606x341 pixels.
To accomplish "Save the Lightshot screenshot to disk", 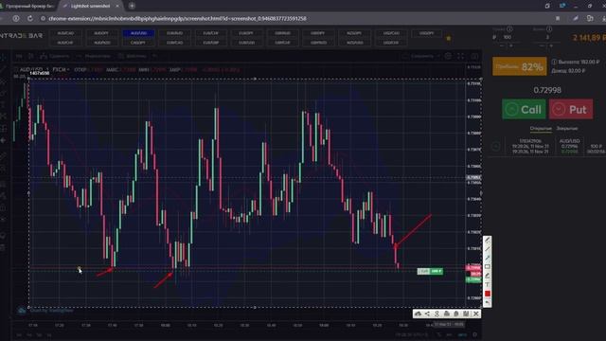I will click(x=466, y=314).
